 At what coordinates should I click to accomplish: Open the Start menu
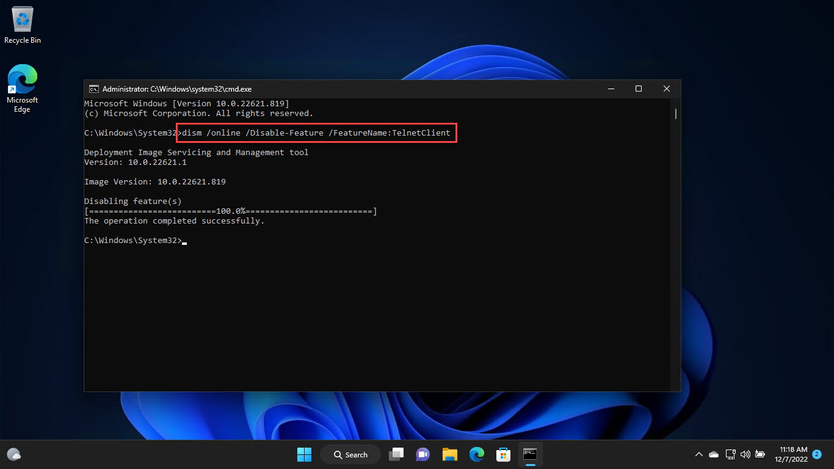tap(304, 454)
